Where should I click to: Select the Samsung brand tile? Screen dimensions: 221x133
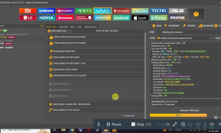coord(46,11)
